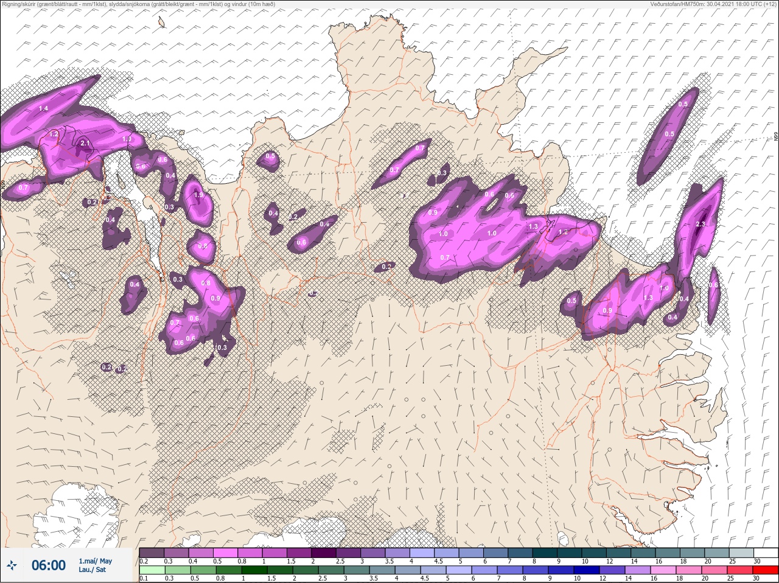The width and height of the screenshot is (779, 583).
Task: Click the 12 label in the upper legend row
Action: (610, 561)
